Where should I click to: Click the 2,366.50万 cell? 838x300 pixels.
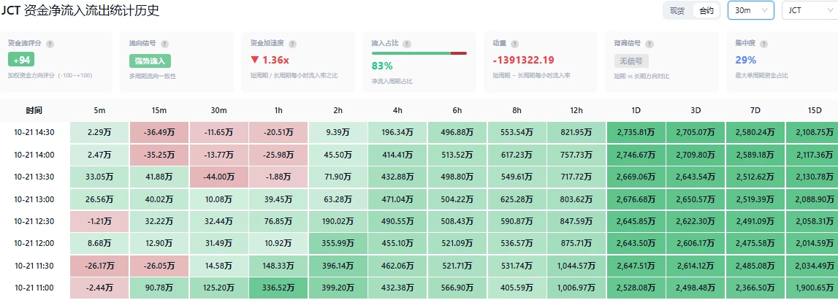click(x=755, y=288)
